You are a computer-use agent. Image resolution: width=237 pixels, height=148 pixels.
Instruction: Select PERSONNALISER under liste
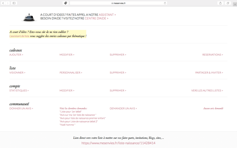tap(71, 73)
